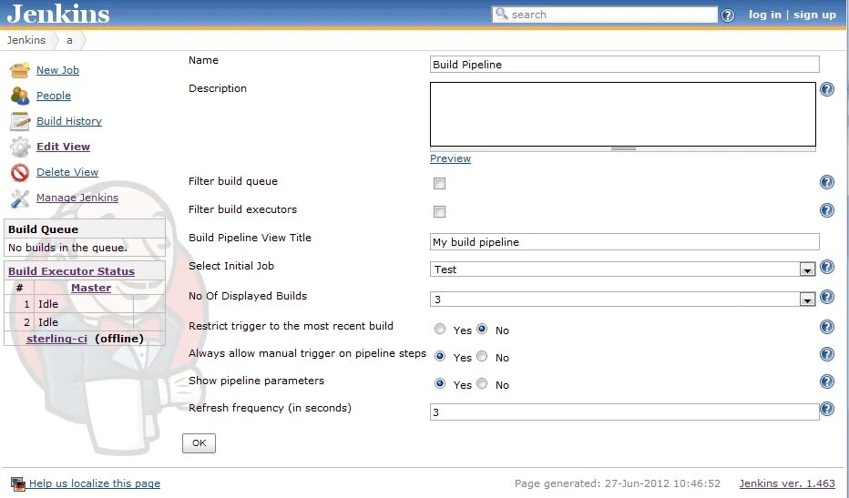Screen dimensions: 849x498
Task: Click the New Job icon
Action: point(19,70)
